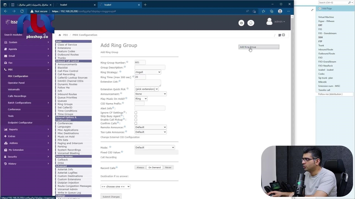The image size is (355, 199).
Task: Click the info icon in header
Action: (x=241, y=23)
